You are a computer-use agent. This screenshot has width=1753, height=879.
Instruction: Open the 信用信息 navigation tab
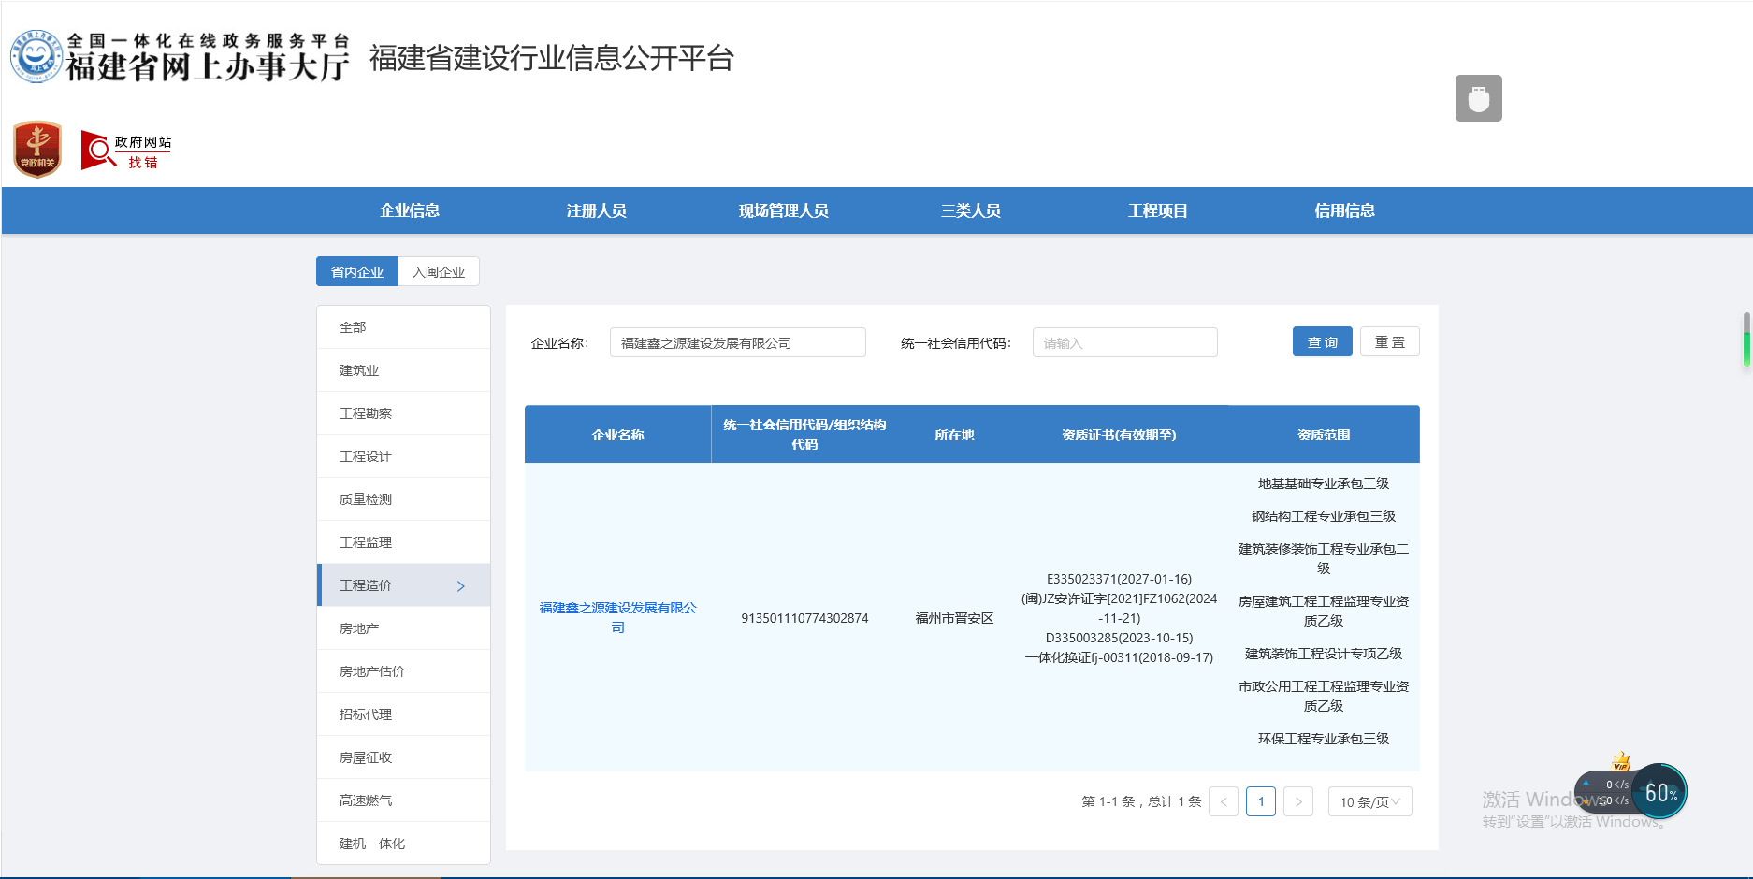coord(1344,210)
